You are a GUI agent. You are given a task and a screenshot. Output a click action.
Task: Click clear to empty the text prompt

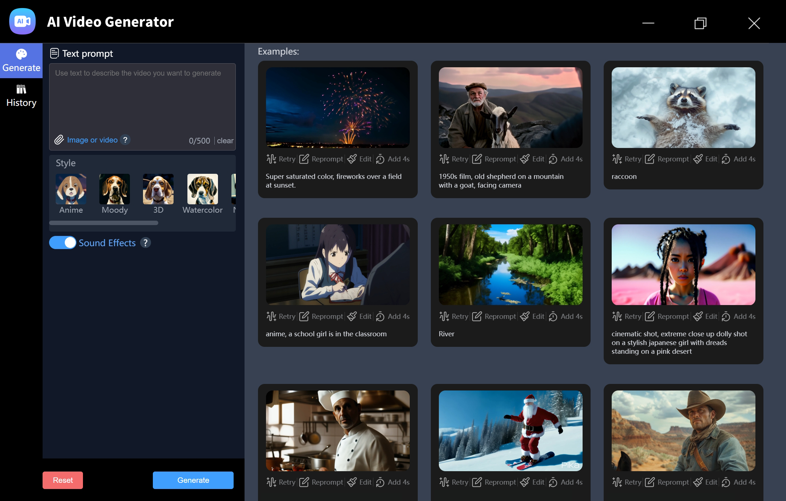[226, 141]
